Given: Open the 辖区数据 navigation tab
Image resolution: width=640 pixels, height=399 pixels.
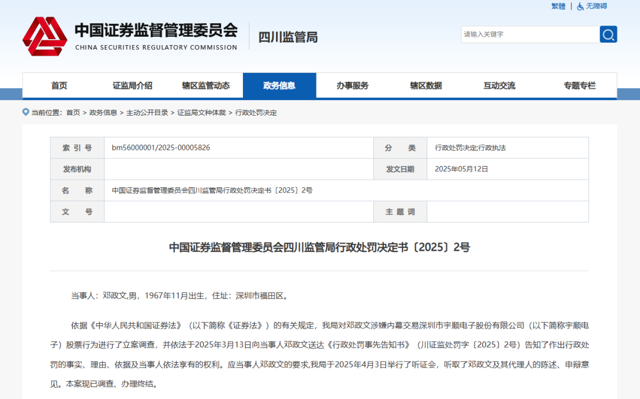Looking at the screenshot, I should [426, 85].
